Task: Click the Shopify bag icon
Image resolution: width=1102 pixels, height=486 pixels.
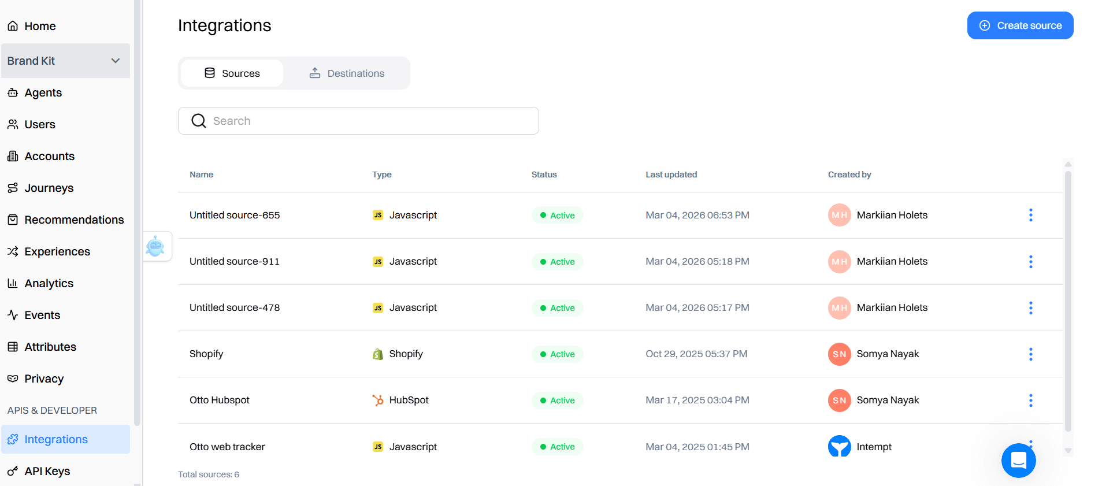Action: click(378, 354)
